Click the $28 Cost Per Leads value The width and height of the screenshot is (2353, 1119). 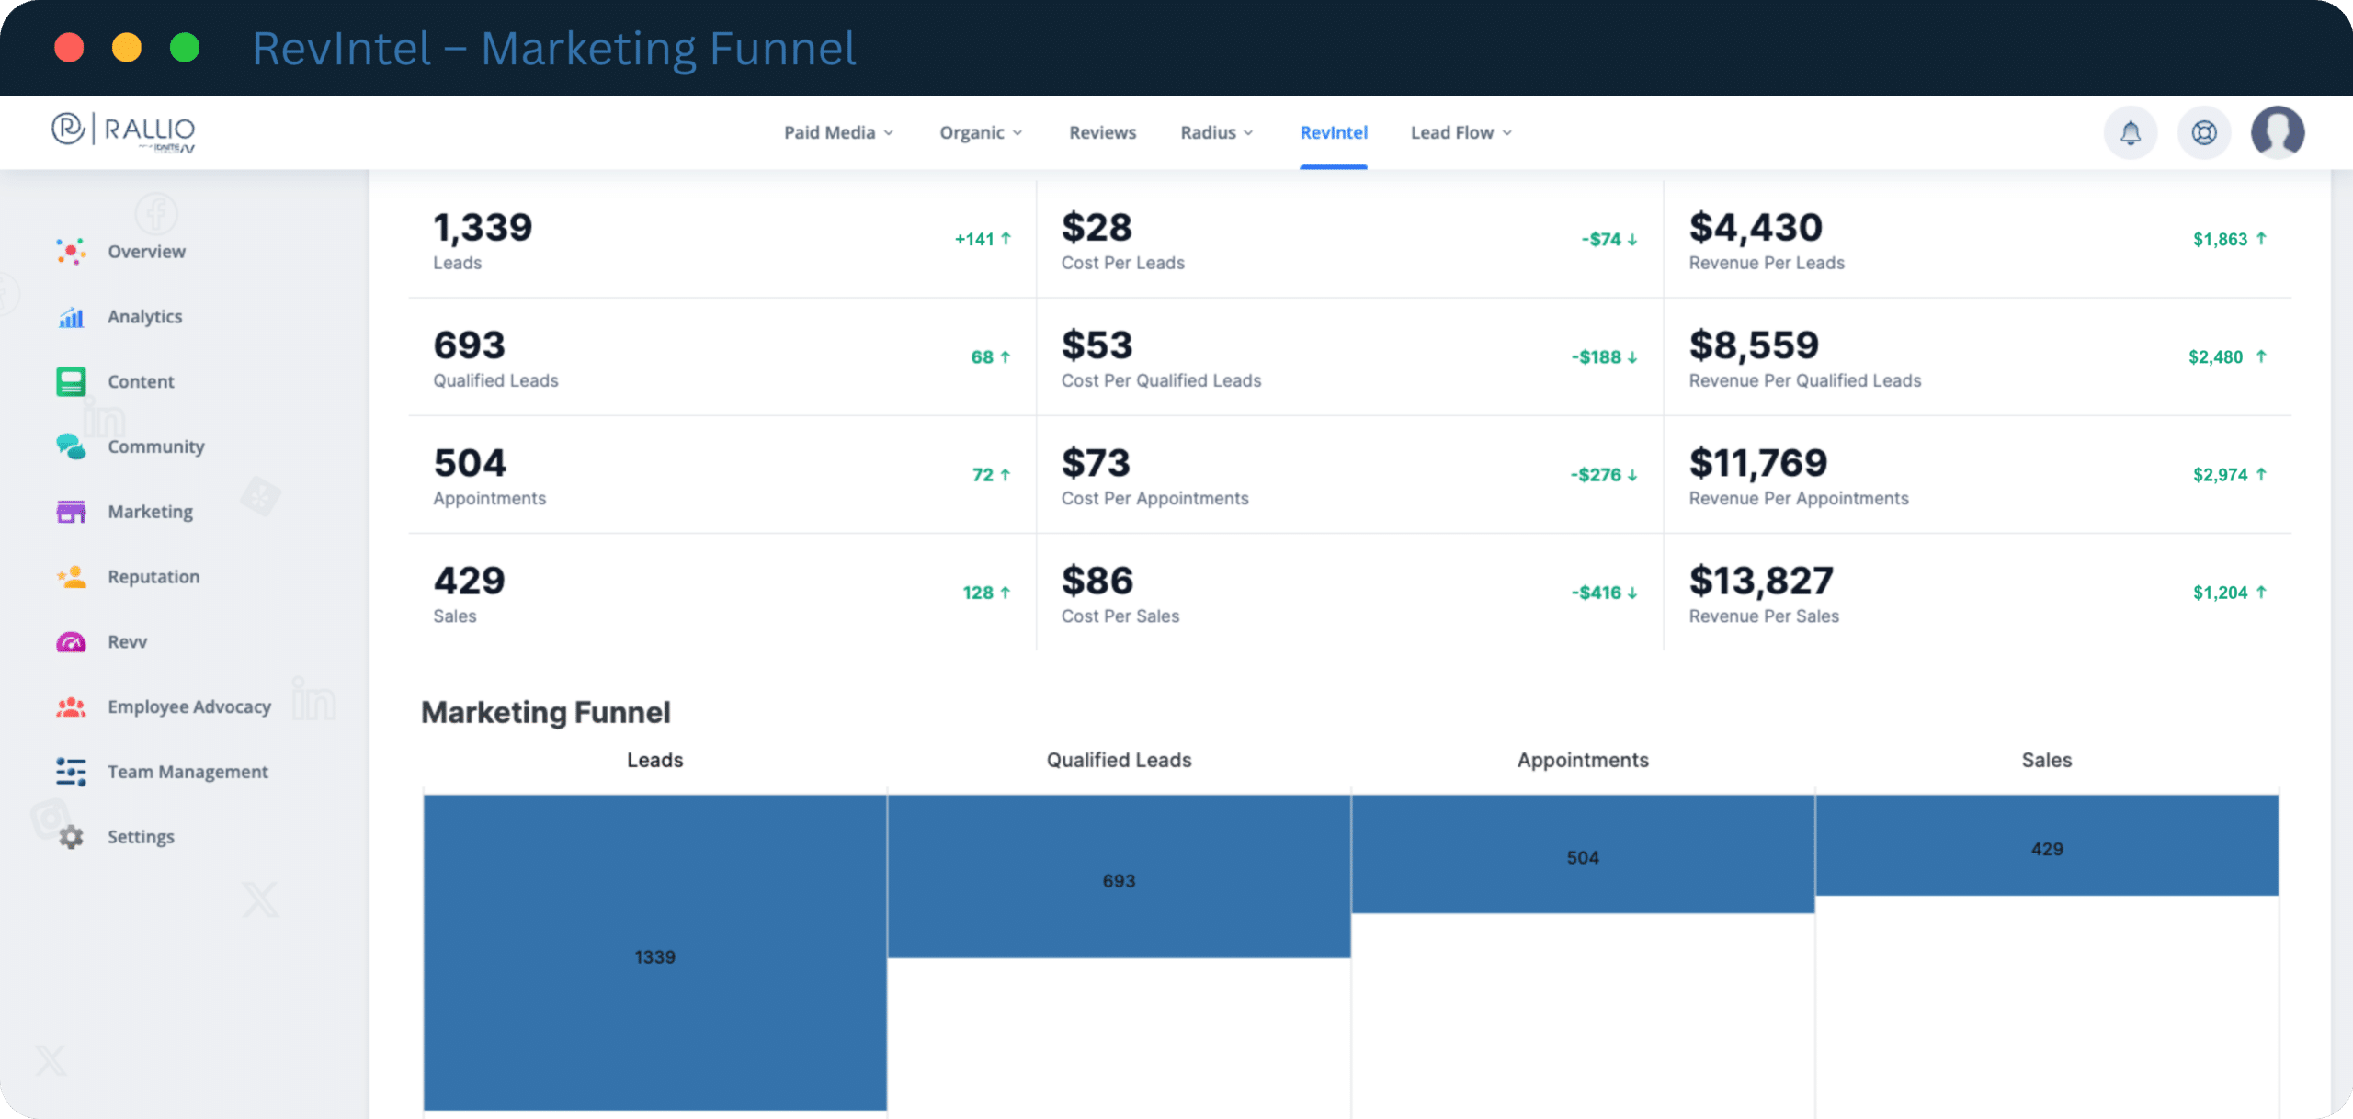[x=1097, y=227]
